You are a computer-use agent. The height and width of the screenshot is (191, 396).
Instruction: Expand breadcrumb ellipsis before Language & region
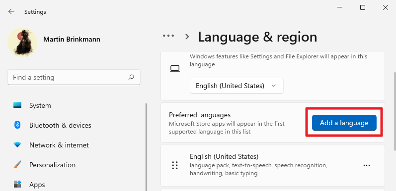coord(168,36)
